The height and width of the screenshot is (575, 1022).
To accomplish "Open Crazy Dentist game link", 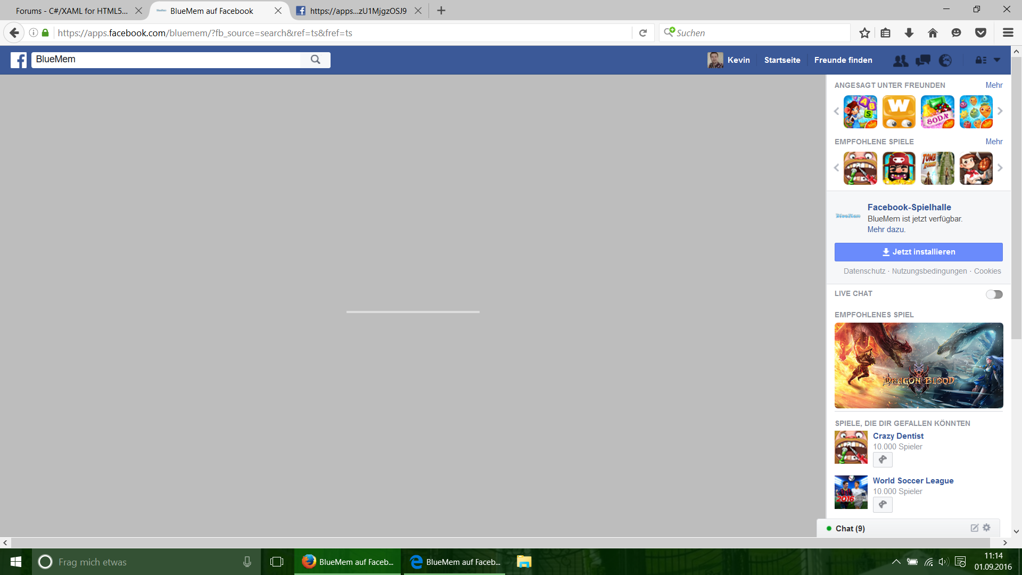I will tap(898, 436).
